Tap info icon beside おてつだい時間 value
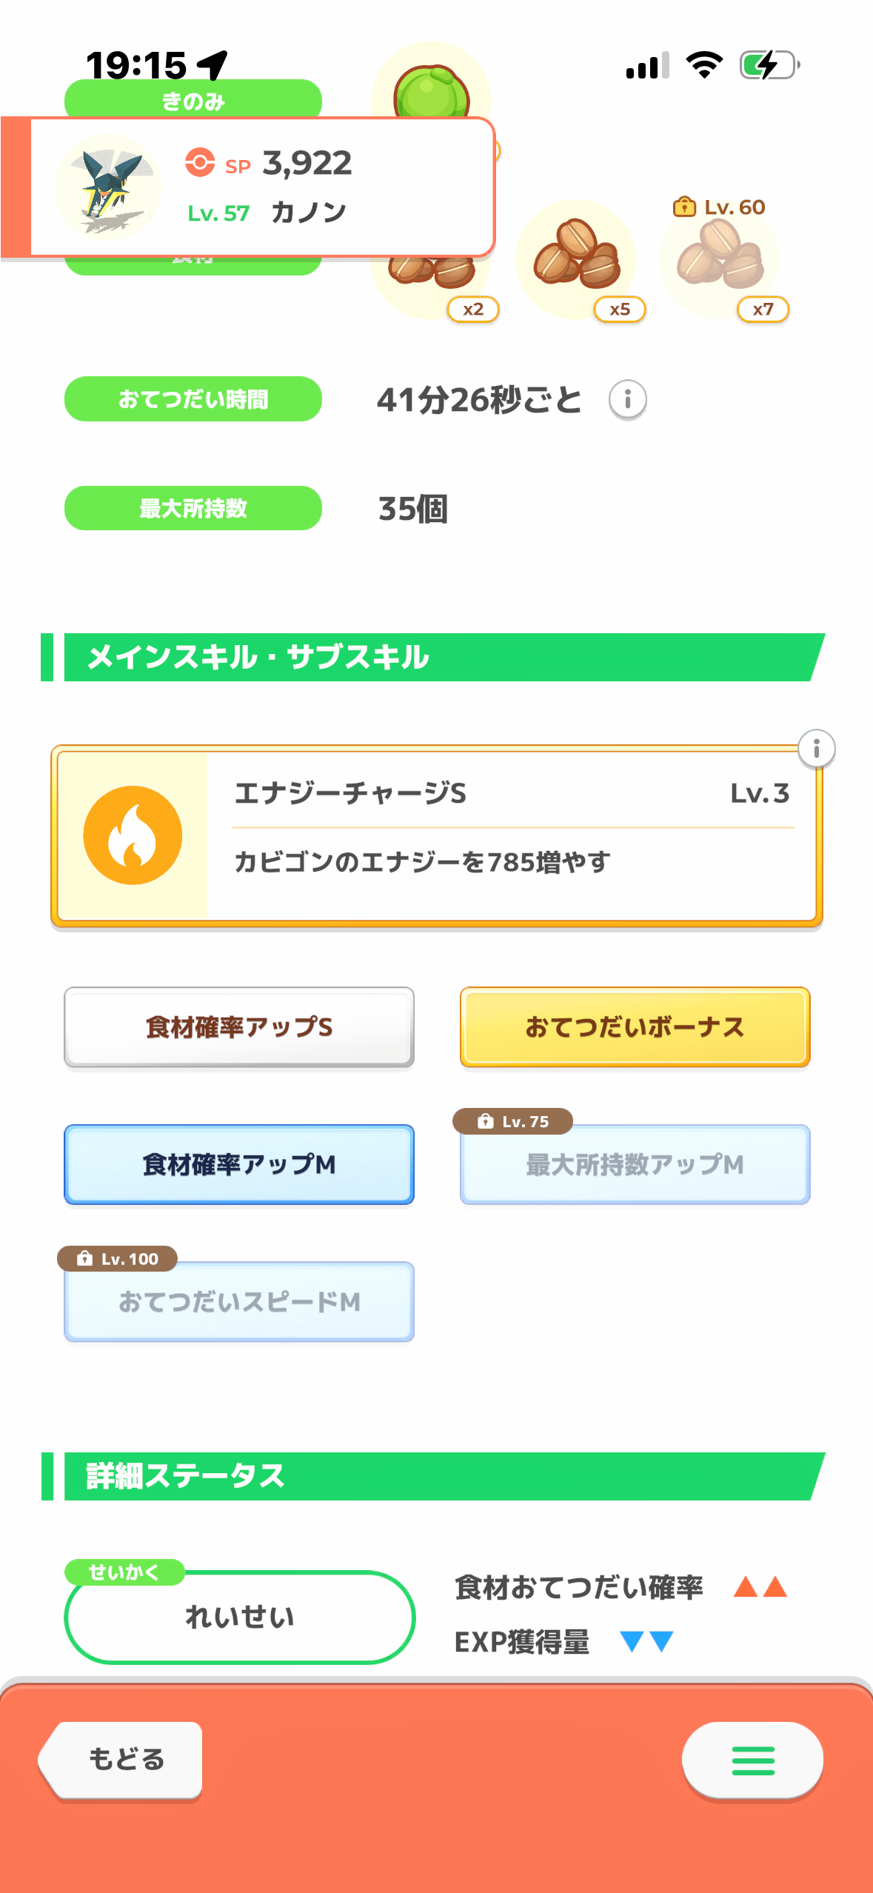873x1893 pixels. click(627, 400)
